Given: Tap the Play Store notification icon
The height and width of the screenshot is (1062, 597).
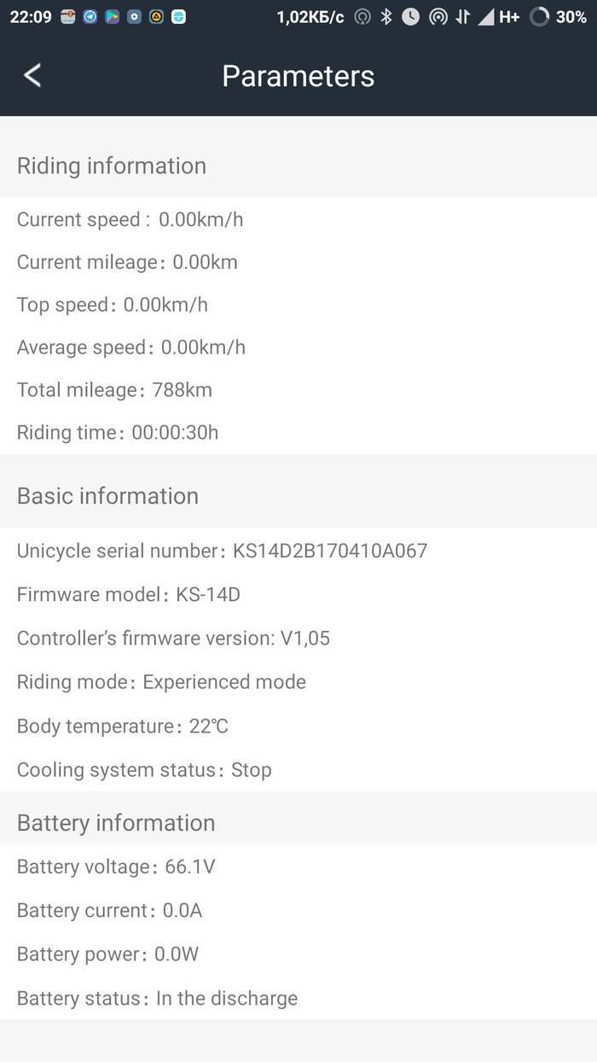Looking at the screenshot, I should pos(113,16).
